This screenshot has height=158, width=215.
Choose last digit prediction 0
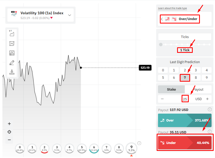(x=163, y=70)
